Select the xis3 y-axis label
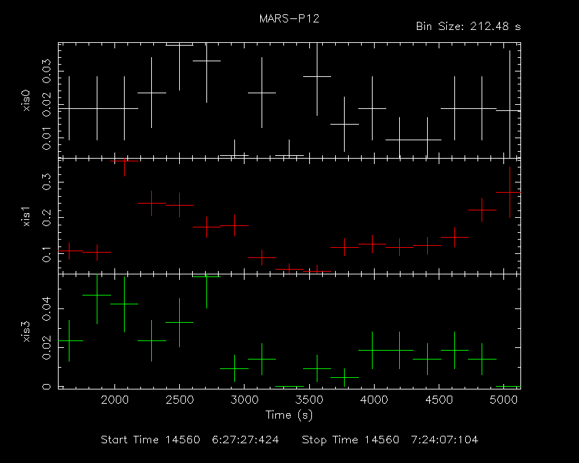Image resolution: width=579 pixels, height=463 pixels. (x=26, y=332)
